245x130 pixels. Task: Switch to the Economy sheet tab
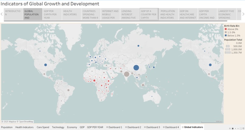click(x=72, y=127)
